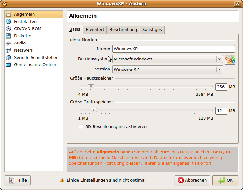Click the warning triangle icon at bottom

tap(62, 180)
